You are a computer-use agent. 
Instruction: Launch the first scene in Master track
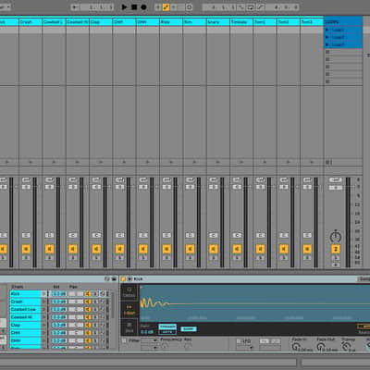pyautogui.click(x=327, y=30)
